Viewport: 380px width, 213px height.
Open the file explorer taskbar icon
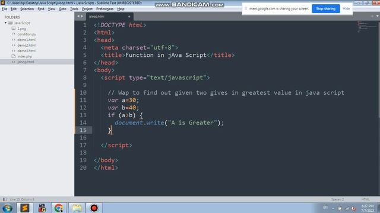(77, 208)
